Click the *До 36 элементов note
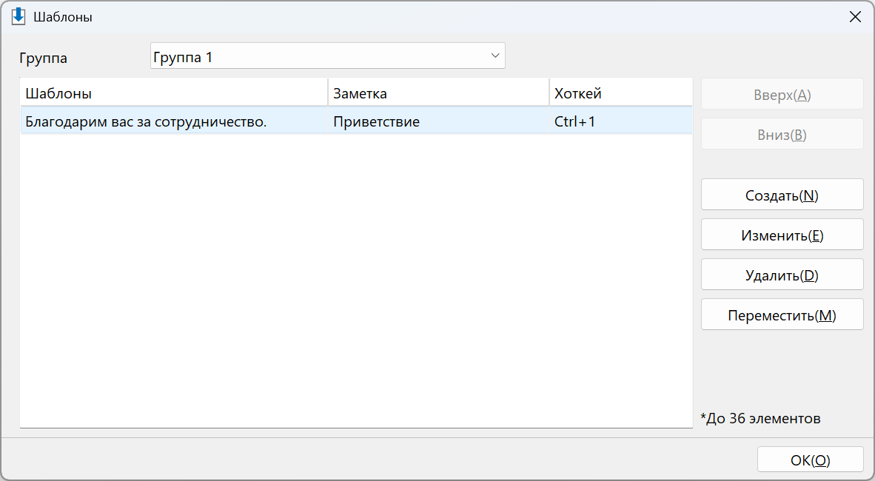875x481 pixels. (760, 418)
